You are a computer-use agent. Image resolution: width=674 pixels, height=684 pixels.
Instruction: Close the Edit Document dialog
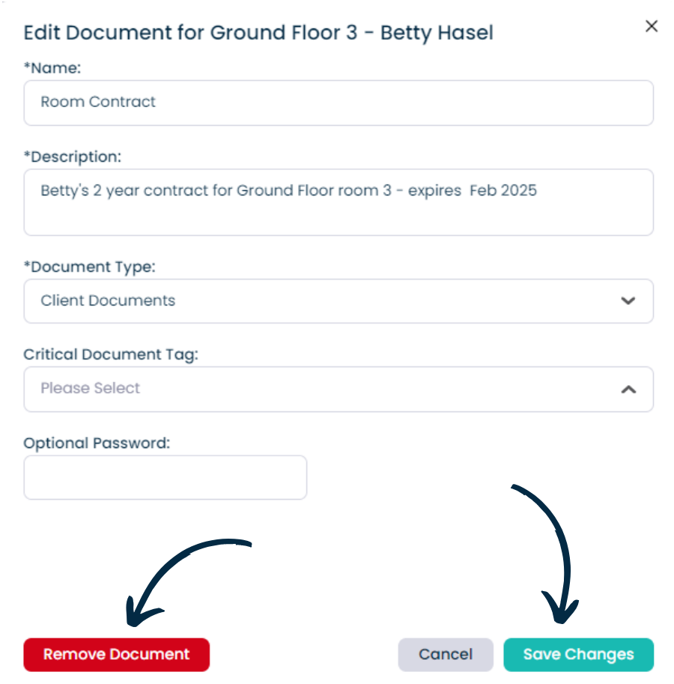pyautogui.click(x=652, y=26)
